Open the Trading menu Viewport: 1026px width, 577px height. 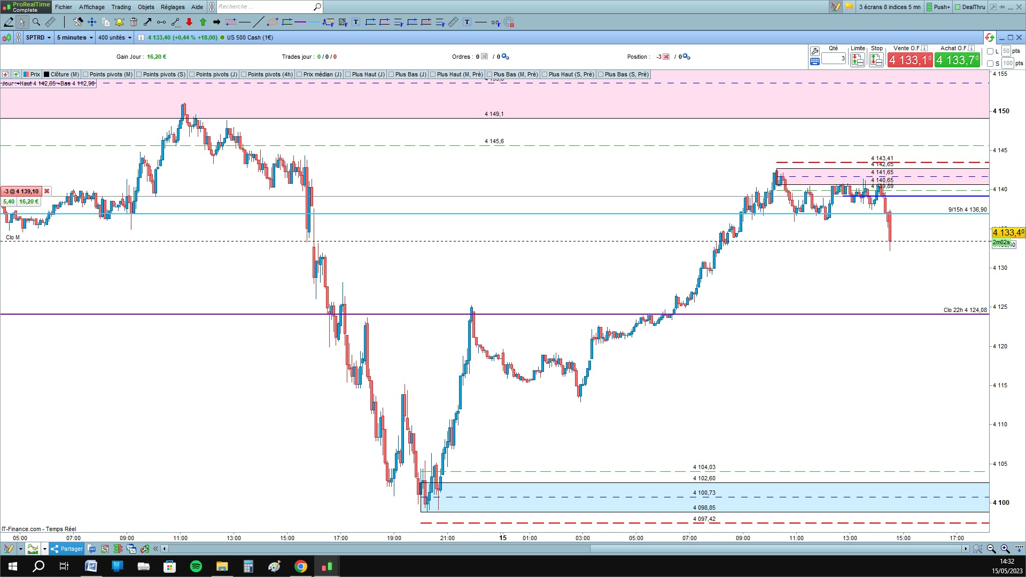point(121,7)
